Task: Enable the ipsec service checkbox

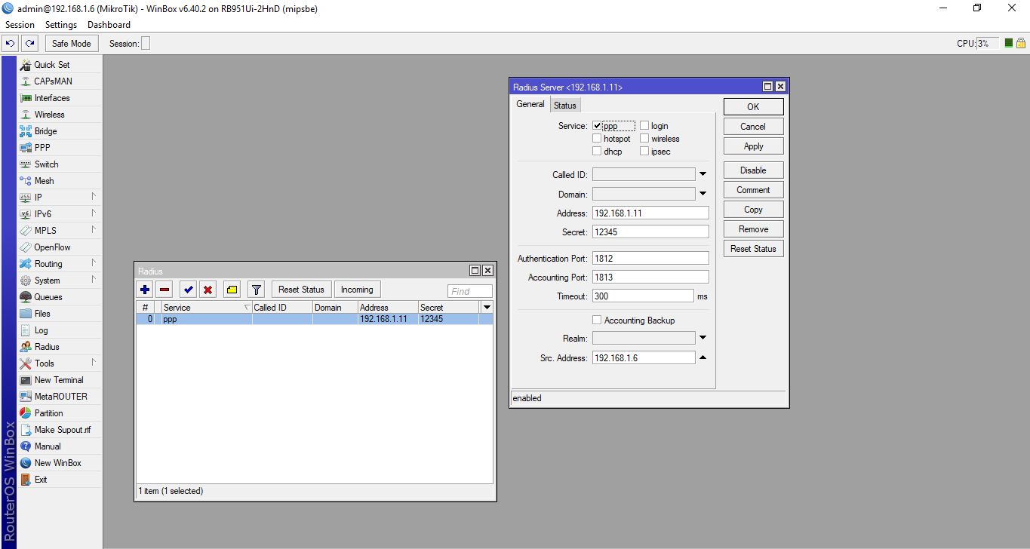Action: [644, 152]
